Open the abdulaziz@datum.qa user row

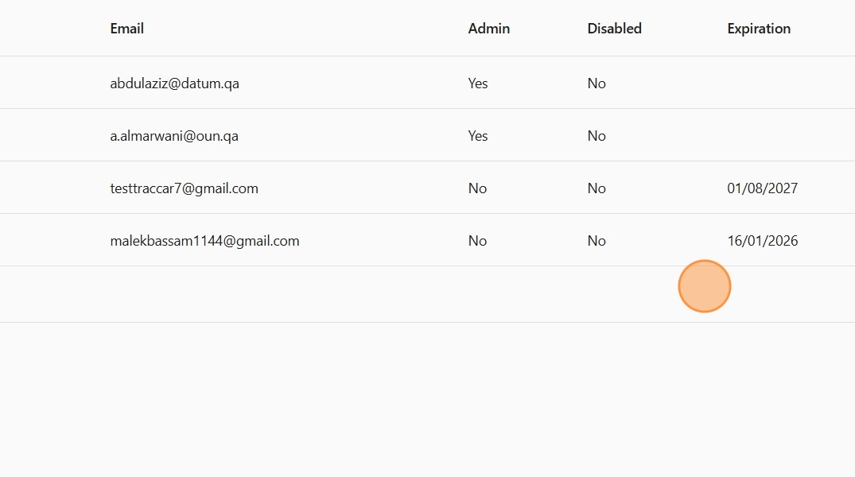(x=174, y=83)
